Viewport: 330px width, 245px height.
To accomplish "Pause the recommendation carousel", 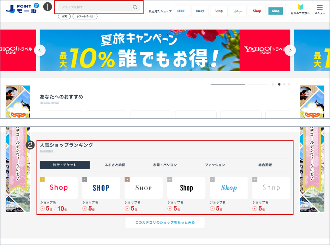I will pyautogui.click(x=273, y=84).
